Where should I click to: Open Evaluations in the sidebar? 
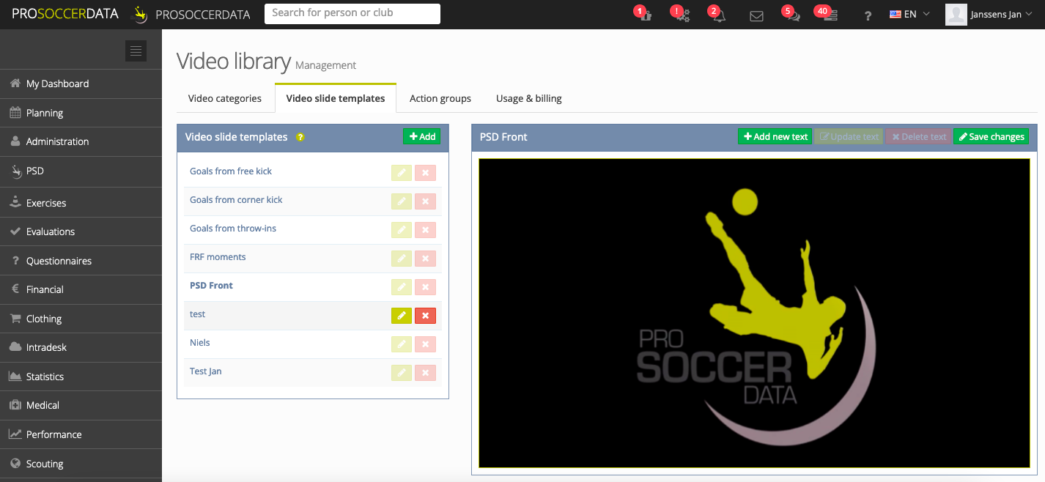(81, 231)
